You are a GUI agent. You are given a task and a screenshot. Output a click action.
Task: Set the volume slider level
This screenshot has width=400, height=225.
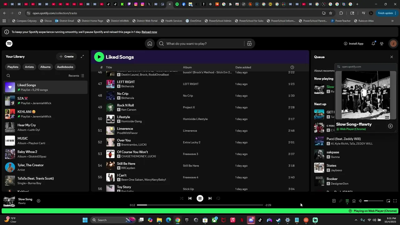pyautogui.click(x=373, y=201)
